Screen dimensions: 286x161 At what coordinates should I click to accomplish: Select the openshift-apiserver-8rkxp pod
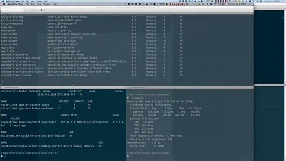(66, 55)
